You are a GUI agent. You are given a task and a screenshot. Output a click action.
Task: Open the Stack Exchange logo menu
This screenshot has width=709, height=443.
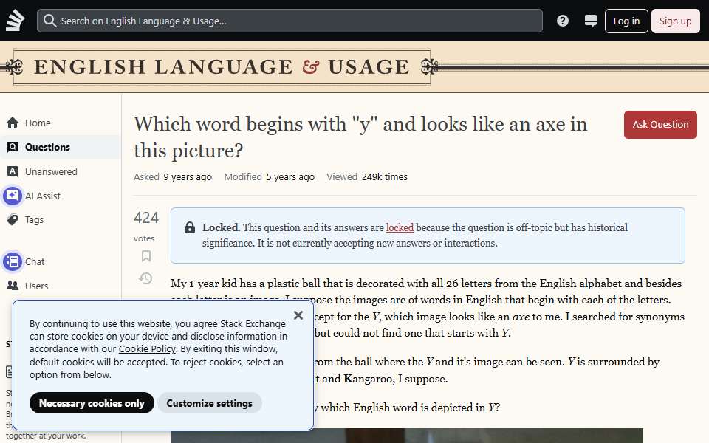pyautogui.click(x=15, y=21)
